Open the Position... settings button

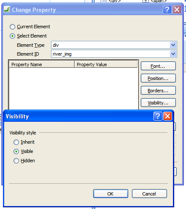[x=158, y=78]
